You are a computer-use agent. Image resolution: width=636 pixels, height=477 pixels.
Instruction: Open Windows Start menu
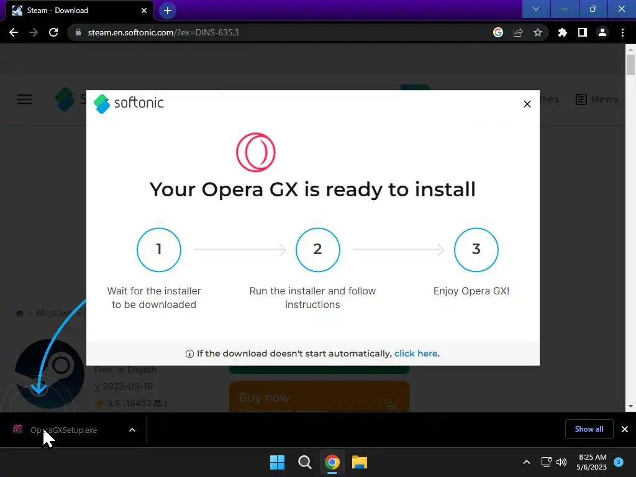278,462
